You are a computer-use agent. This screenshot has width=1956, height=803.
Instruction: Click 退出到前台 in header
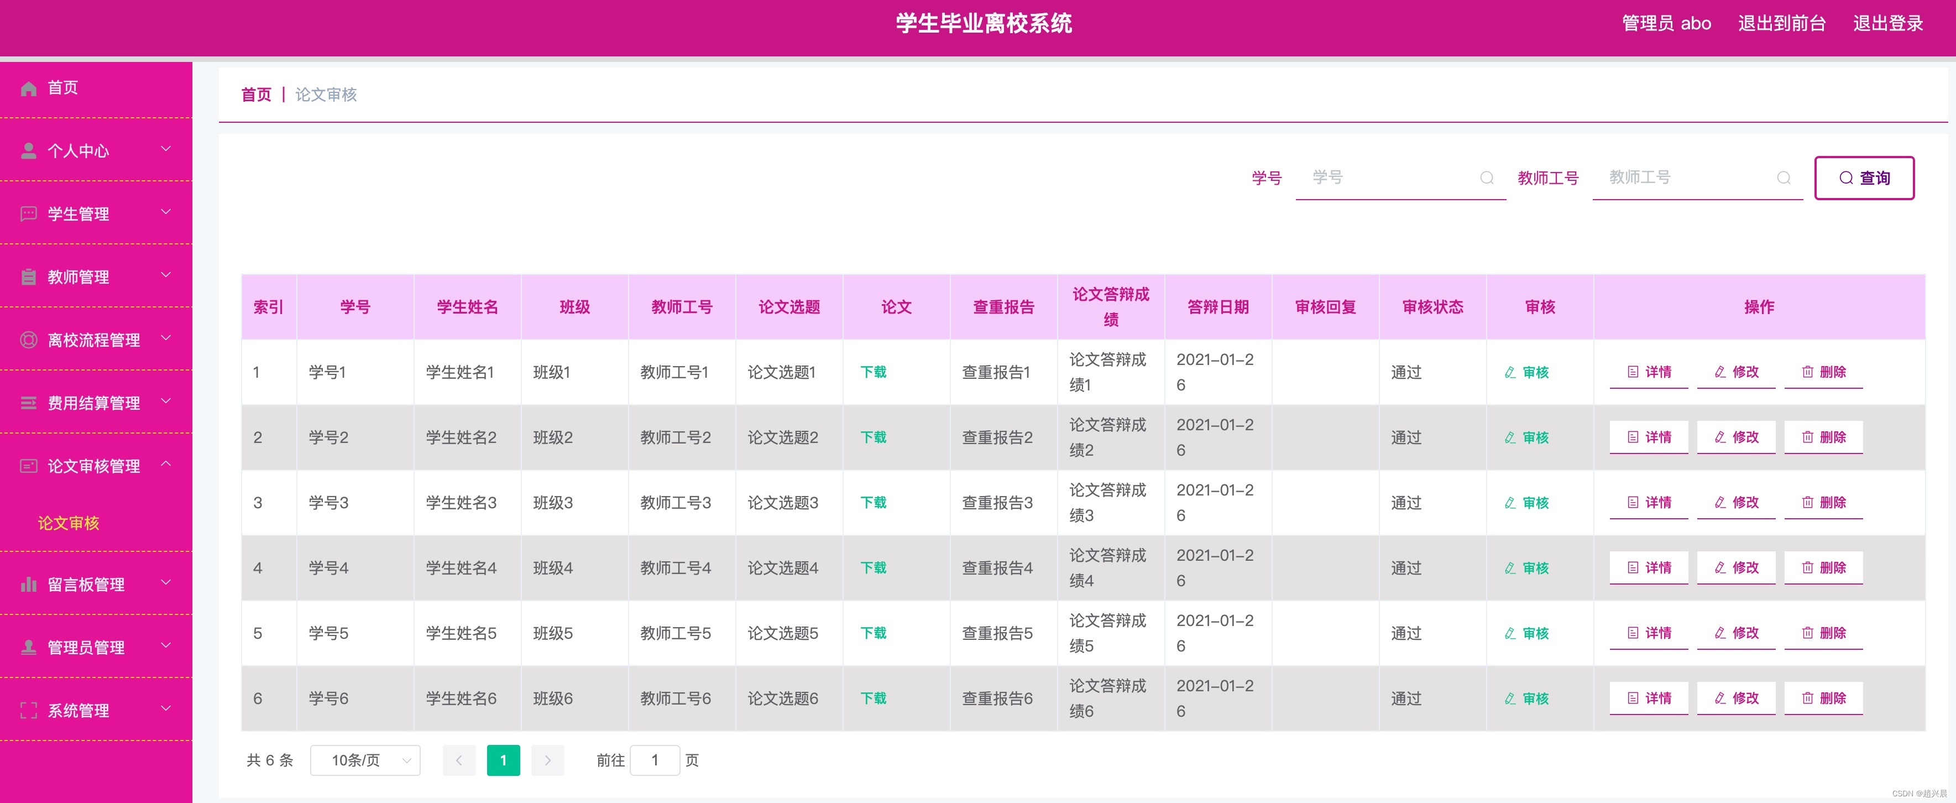(1782, 24)
